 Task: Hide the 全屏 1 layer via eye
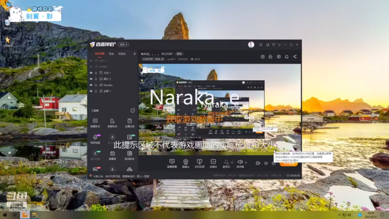91,91
